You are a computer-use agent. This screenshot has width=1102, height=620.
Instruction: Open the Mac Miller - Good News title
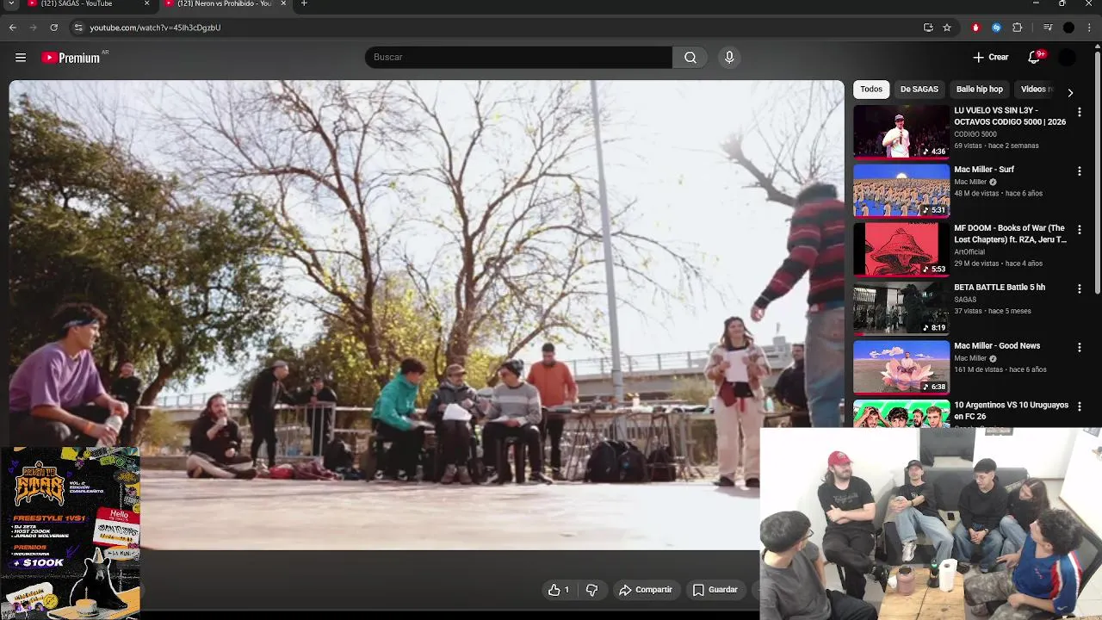[997, 346]
